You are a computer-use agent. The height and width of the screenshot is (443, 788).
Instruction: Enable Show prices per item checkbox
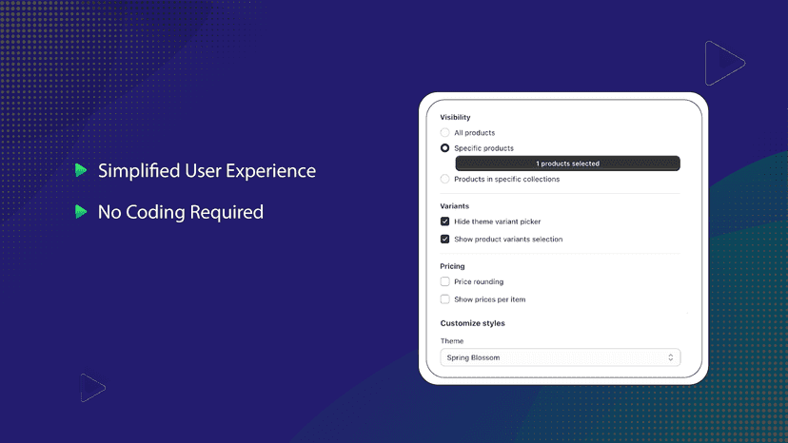click(x=444, y=299)
